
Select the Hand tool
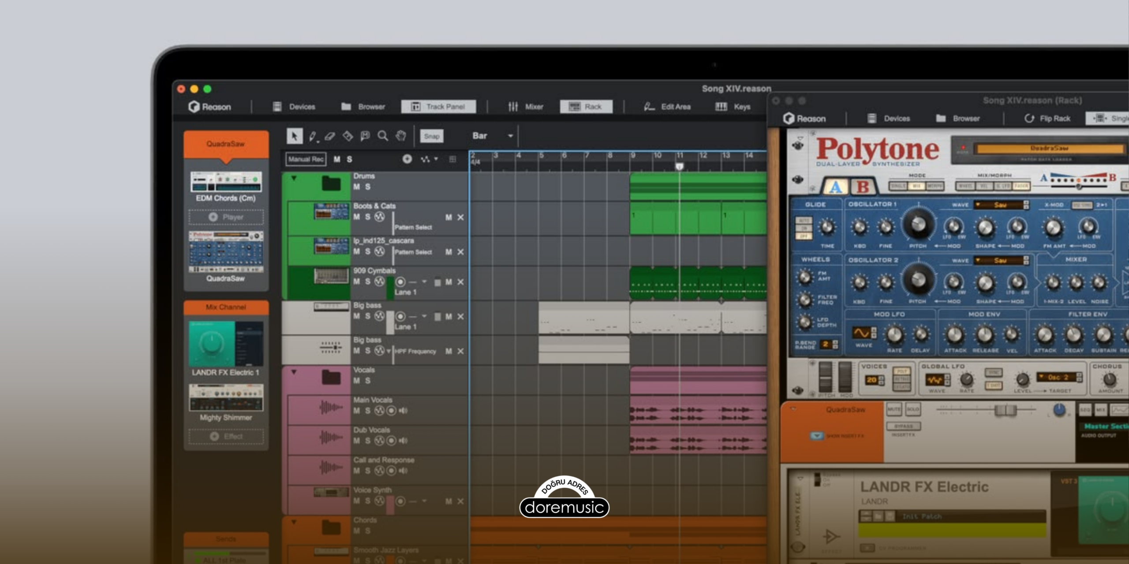[400, 136]
